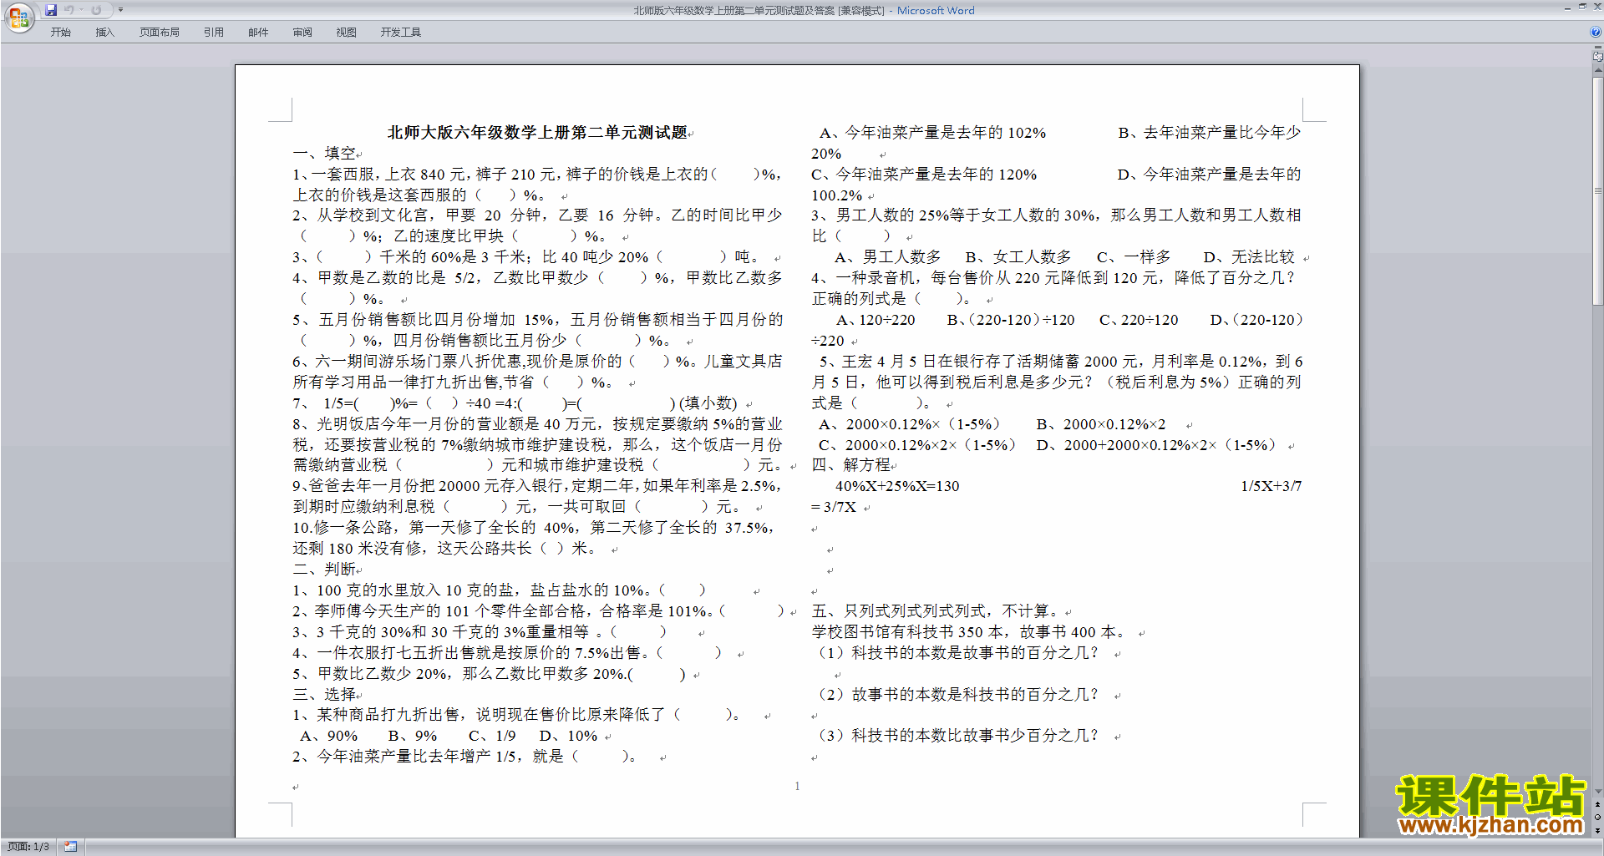
Task: Open the round Office button menu
Action: coord(18,17)
